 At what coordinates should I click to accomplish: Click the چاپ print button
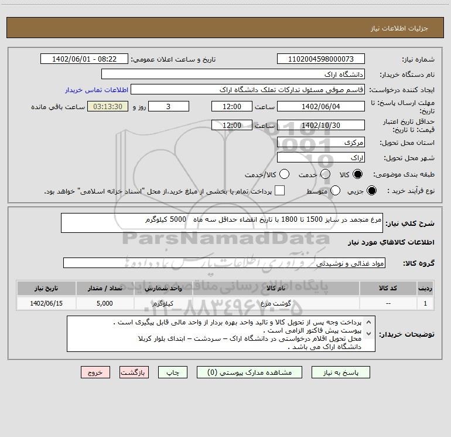[173, 372]
